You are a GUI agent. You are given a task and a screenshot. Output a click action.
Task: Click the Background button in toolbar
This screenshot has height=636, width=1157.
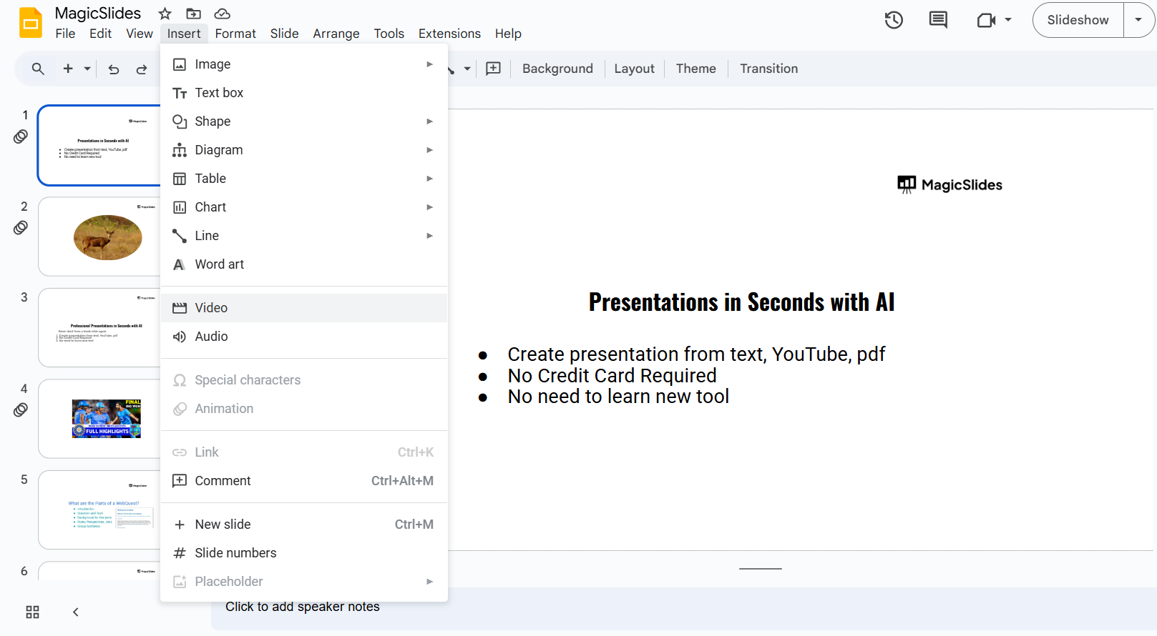(x=557, y=69)
